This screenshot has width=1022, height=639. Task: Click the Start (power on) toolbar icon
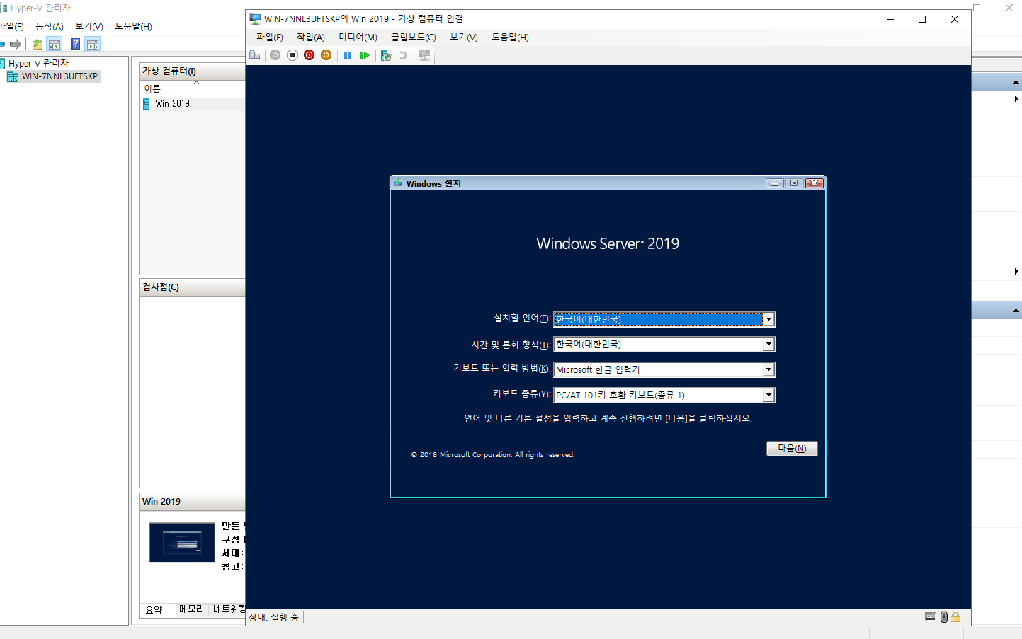tap(275, 55)
